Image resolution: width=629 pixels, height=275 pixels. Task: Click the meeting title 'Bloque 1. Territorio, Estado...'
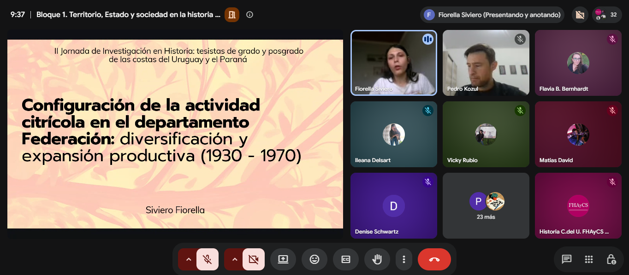tap(128, 15)
